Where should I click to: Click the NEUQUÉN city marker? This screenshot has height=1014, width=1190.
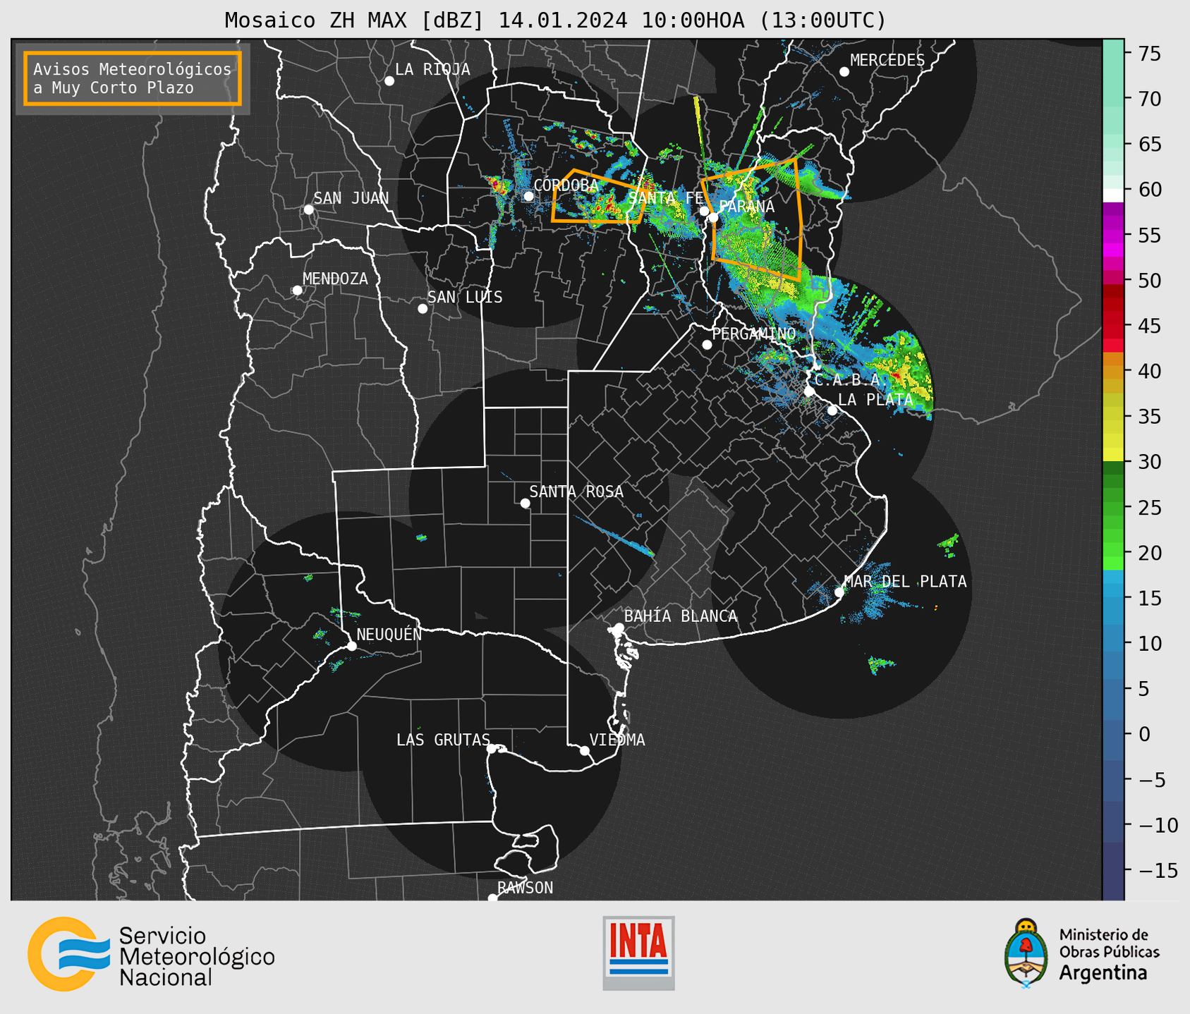(352, 646)
